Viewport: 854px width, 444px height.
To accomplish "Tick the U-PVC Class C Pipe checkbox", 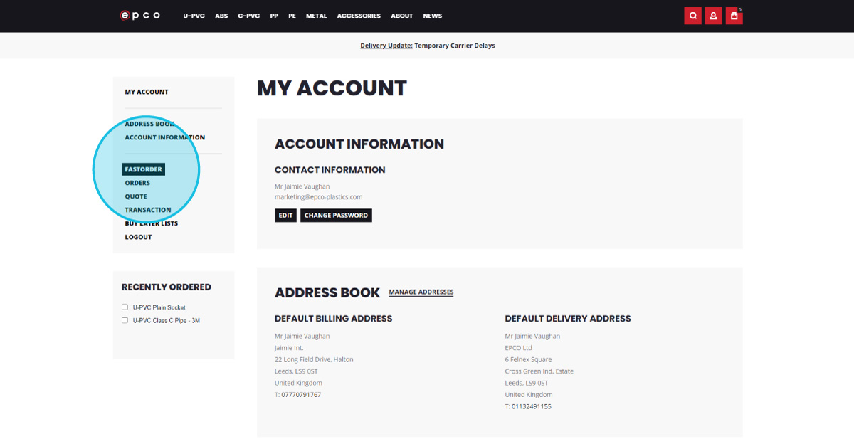I will click(x=125, y=320).
